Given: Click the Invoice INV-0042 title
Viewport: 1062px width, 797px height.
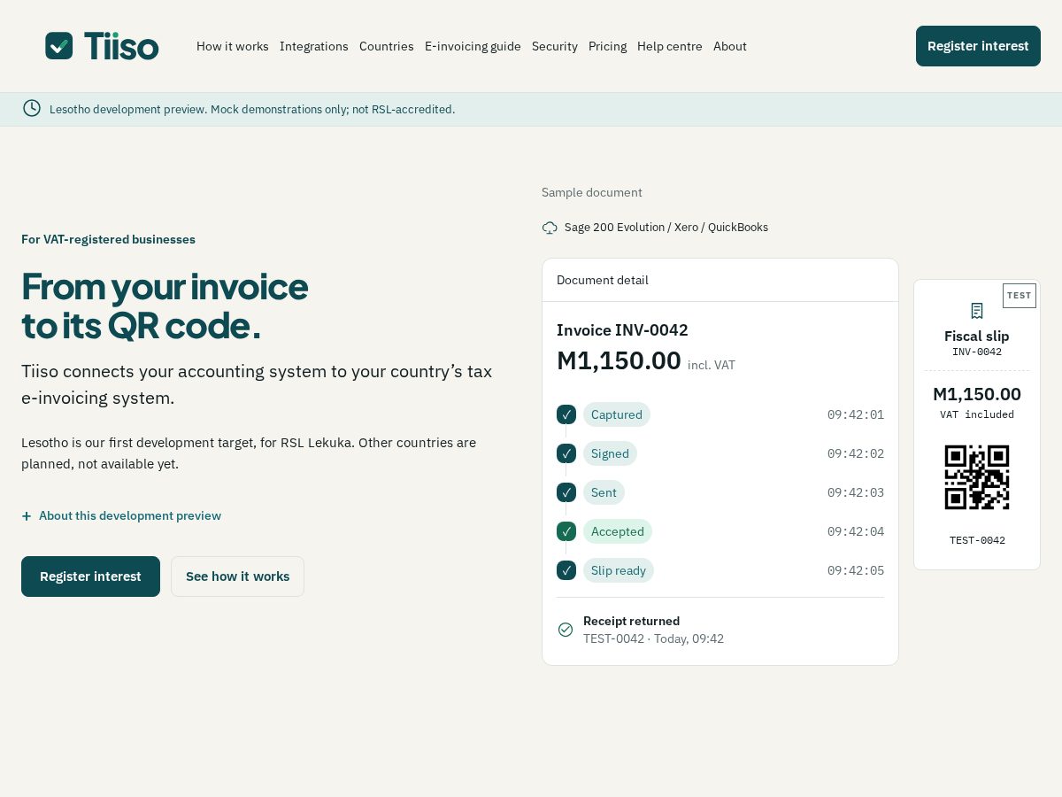Looking at the screenshot, I should click(622, 330).
